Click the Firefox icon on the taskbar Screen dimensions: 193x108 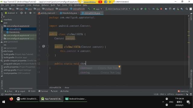11,99
